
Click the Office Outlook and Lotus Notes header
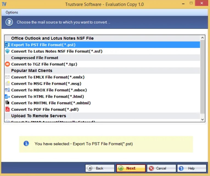tap(102, 38)
